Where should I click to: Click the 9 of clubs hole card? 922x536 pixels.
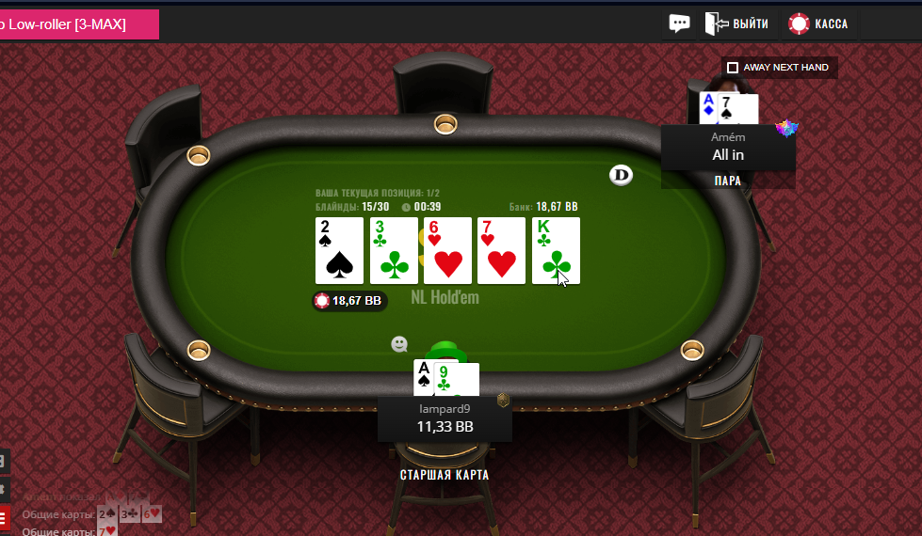click(x=457, y=380)
